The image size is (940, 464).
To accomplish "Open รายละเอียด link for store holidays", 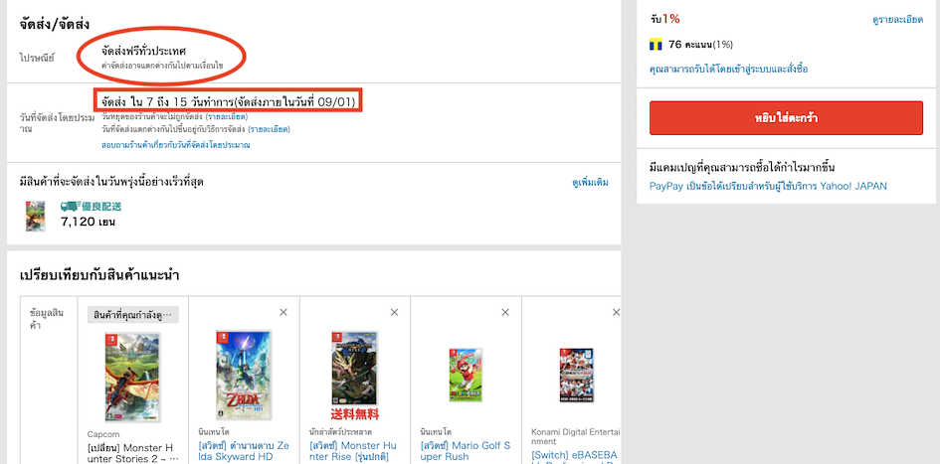I will [x=226, y=116].
